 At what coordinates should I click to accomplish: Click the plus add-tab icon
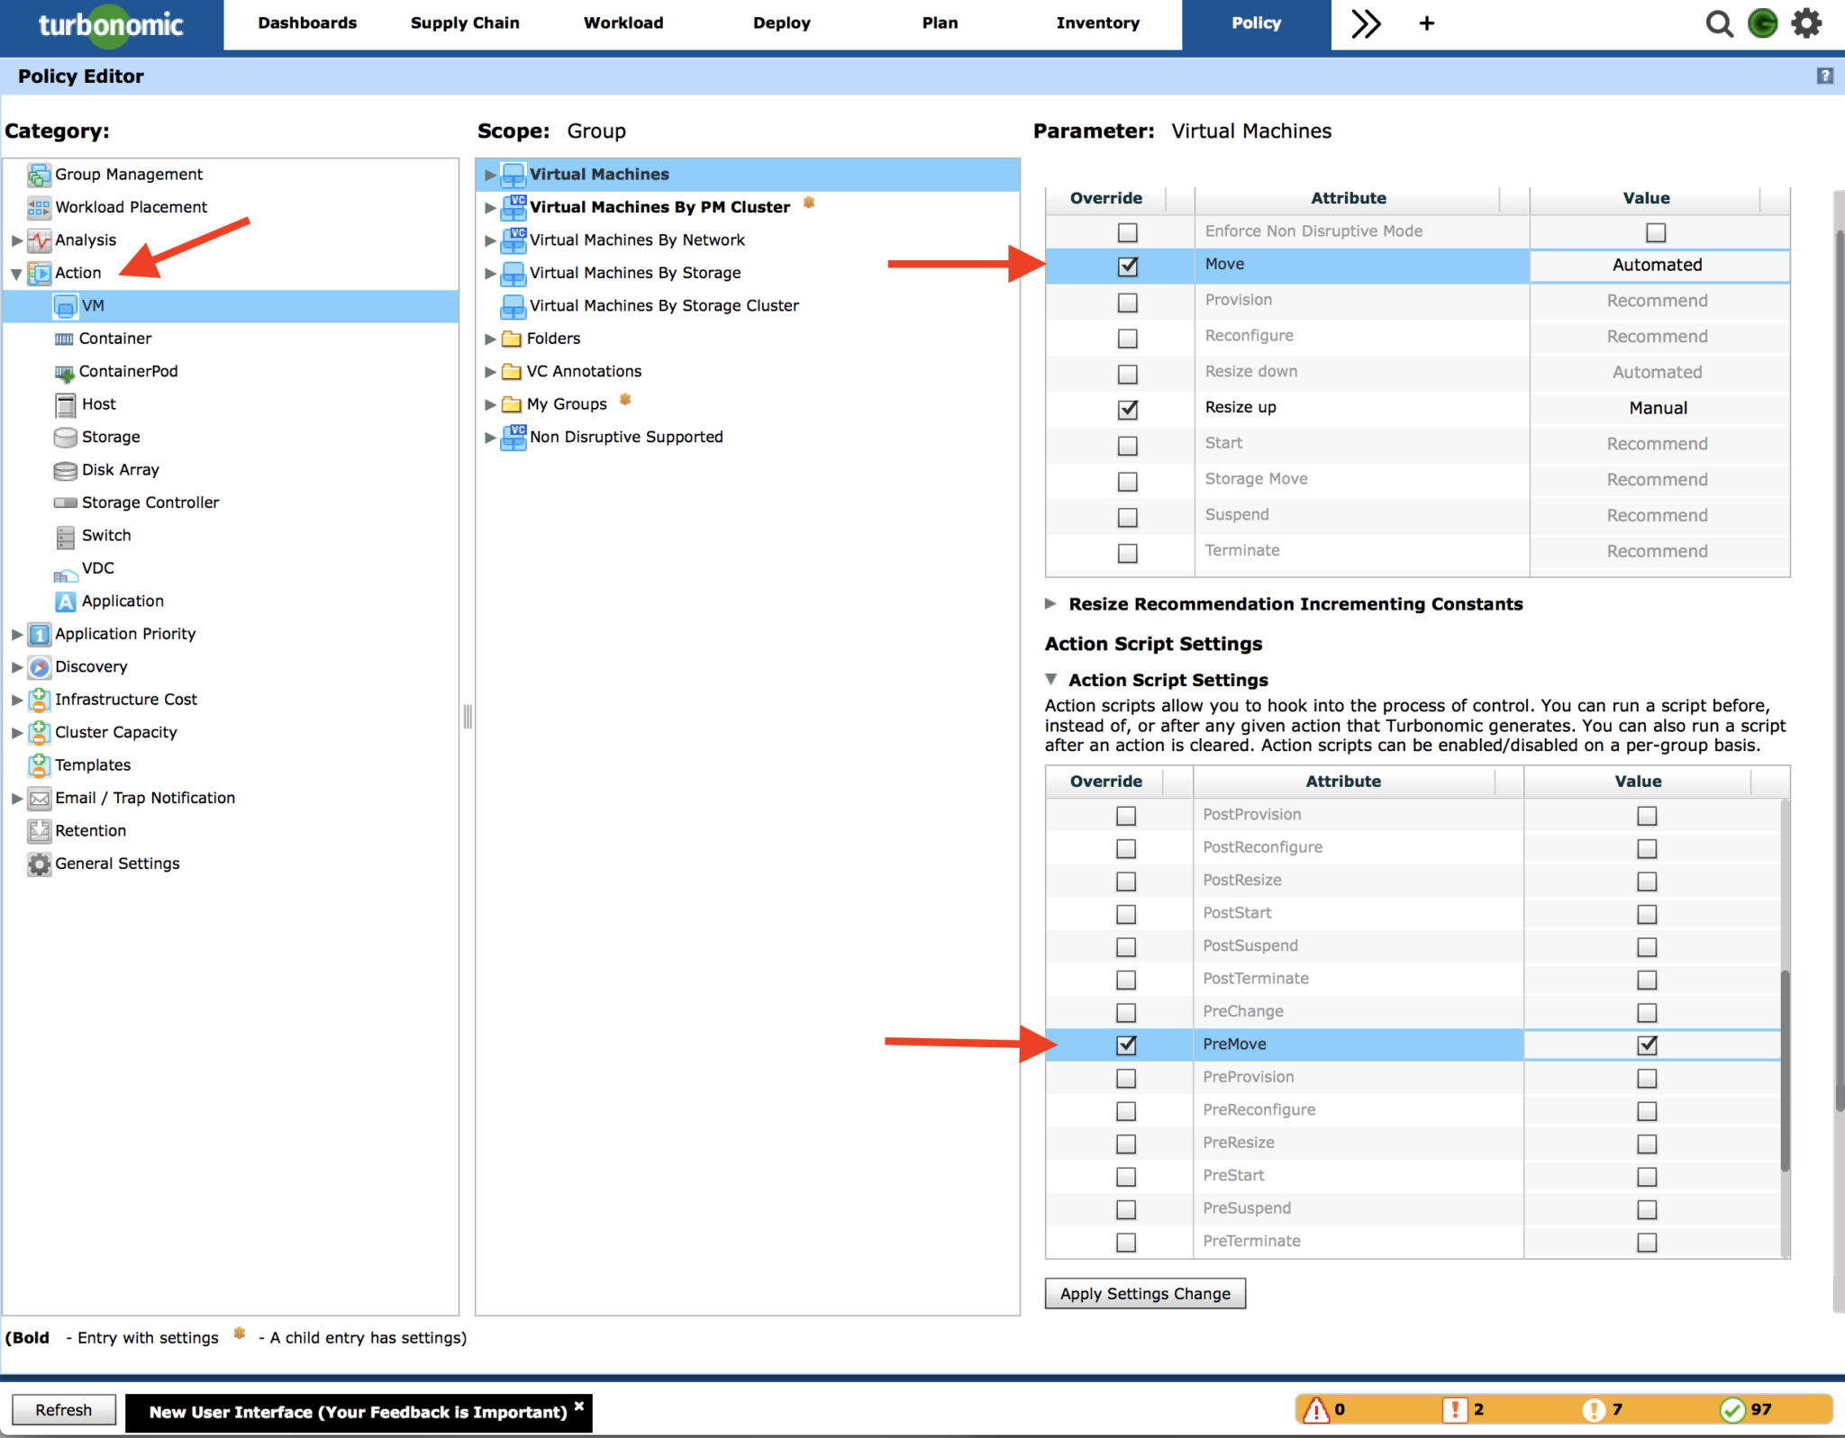(x=1427, y=23)
